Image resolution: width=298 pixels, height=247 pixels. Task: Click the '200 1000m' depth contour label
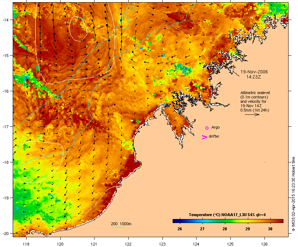(x=121, y=224)
